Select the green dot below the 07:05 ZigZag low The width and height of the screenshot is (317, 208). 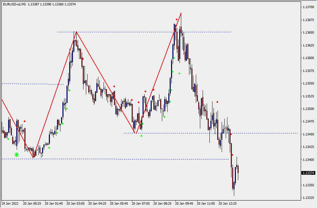tap(142, 136)
